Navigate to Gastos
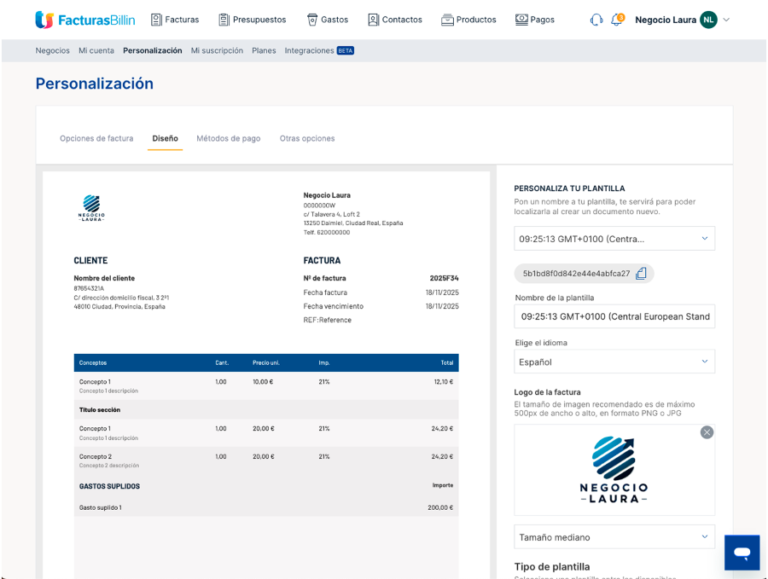 point(327,20)
